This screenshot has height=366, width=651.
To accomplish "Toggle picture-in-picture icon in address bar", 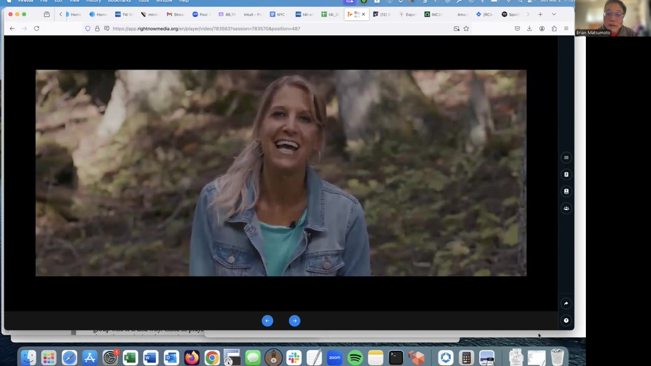I will click(x=456, y=28).
